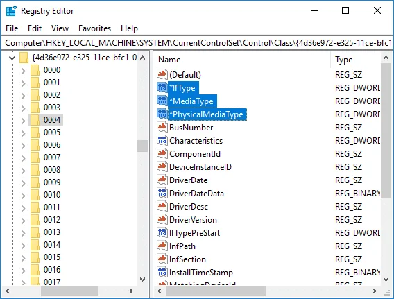
Task: Click the Registry Editor app icon in title bar
Action: click(11, 11)
